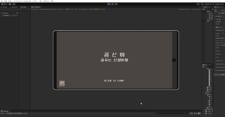Open the Simulator panel options menu
The height and width of the screenshot is (117, 225).
200,7
